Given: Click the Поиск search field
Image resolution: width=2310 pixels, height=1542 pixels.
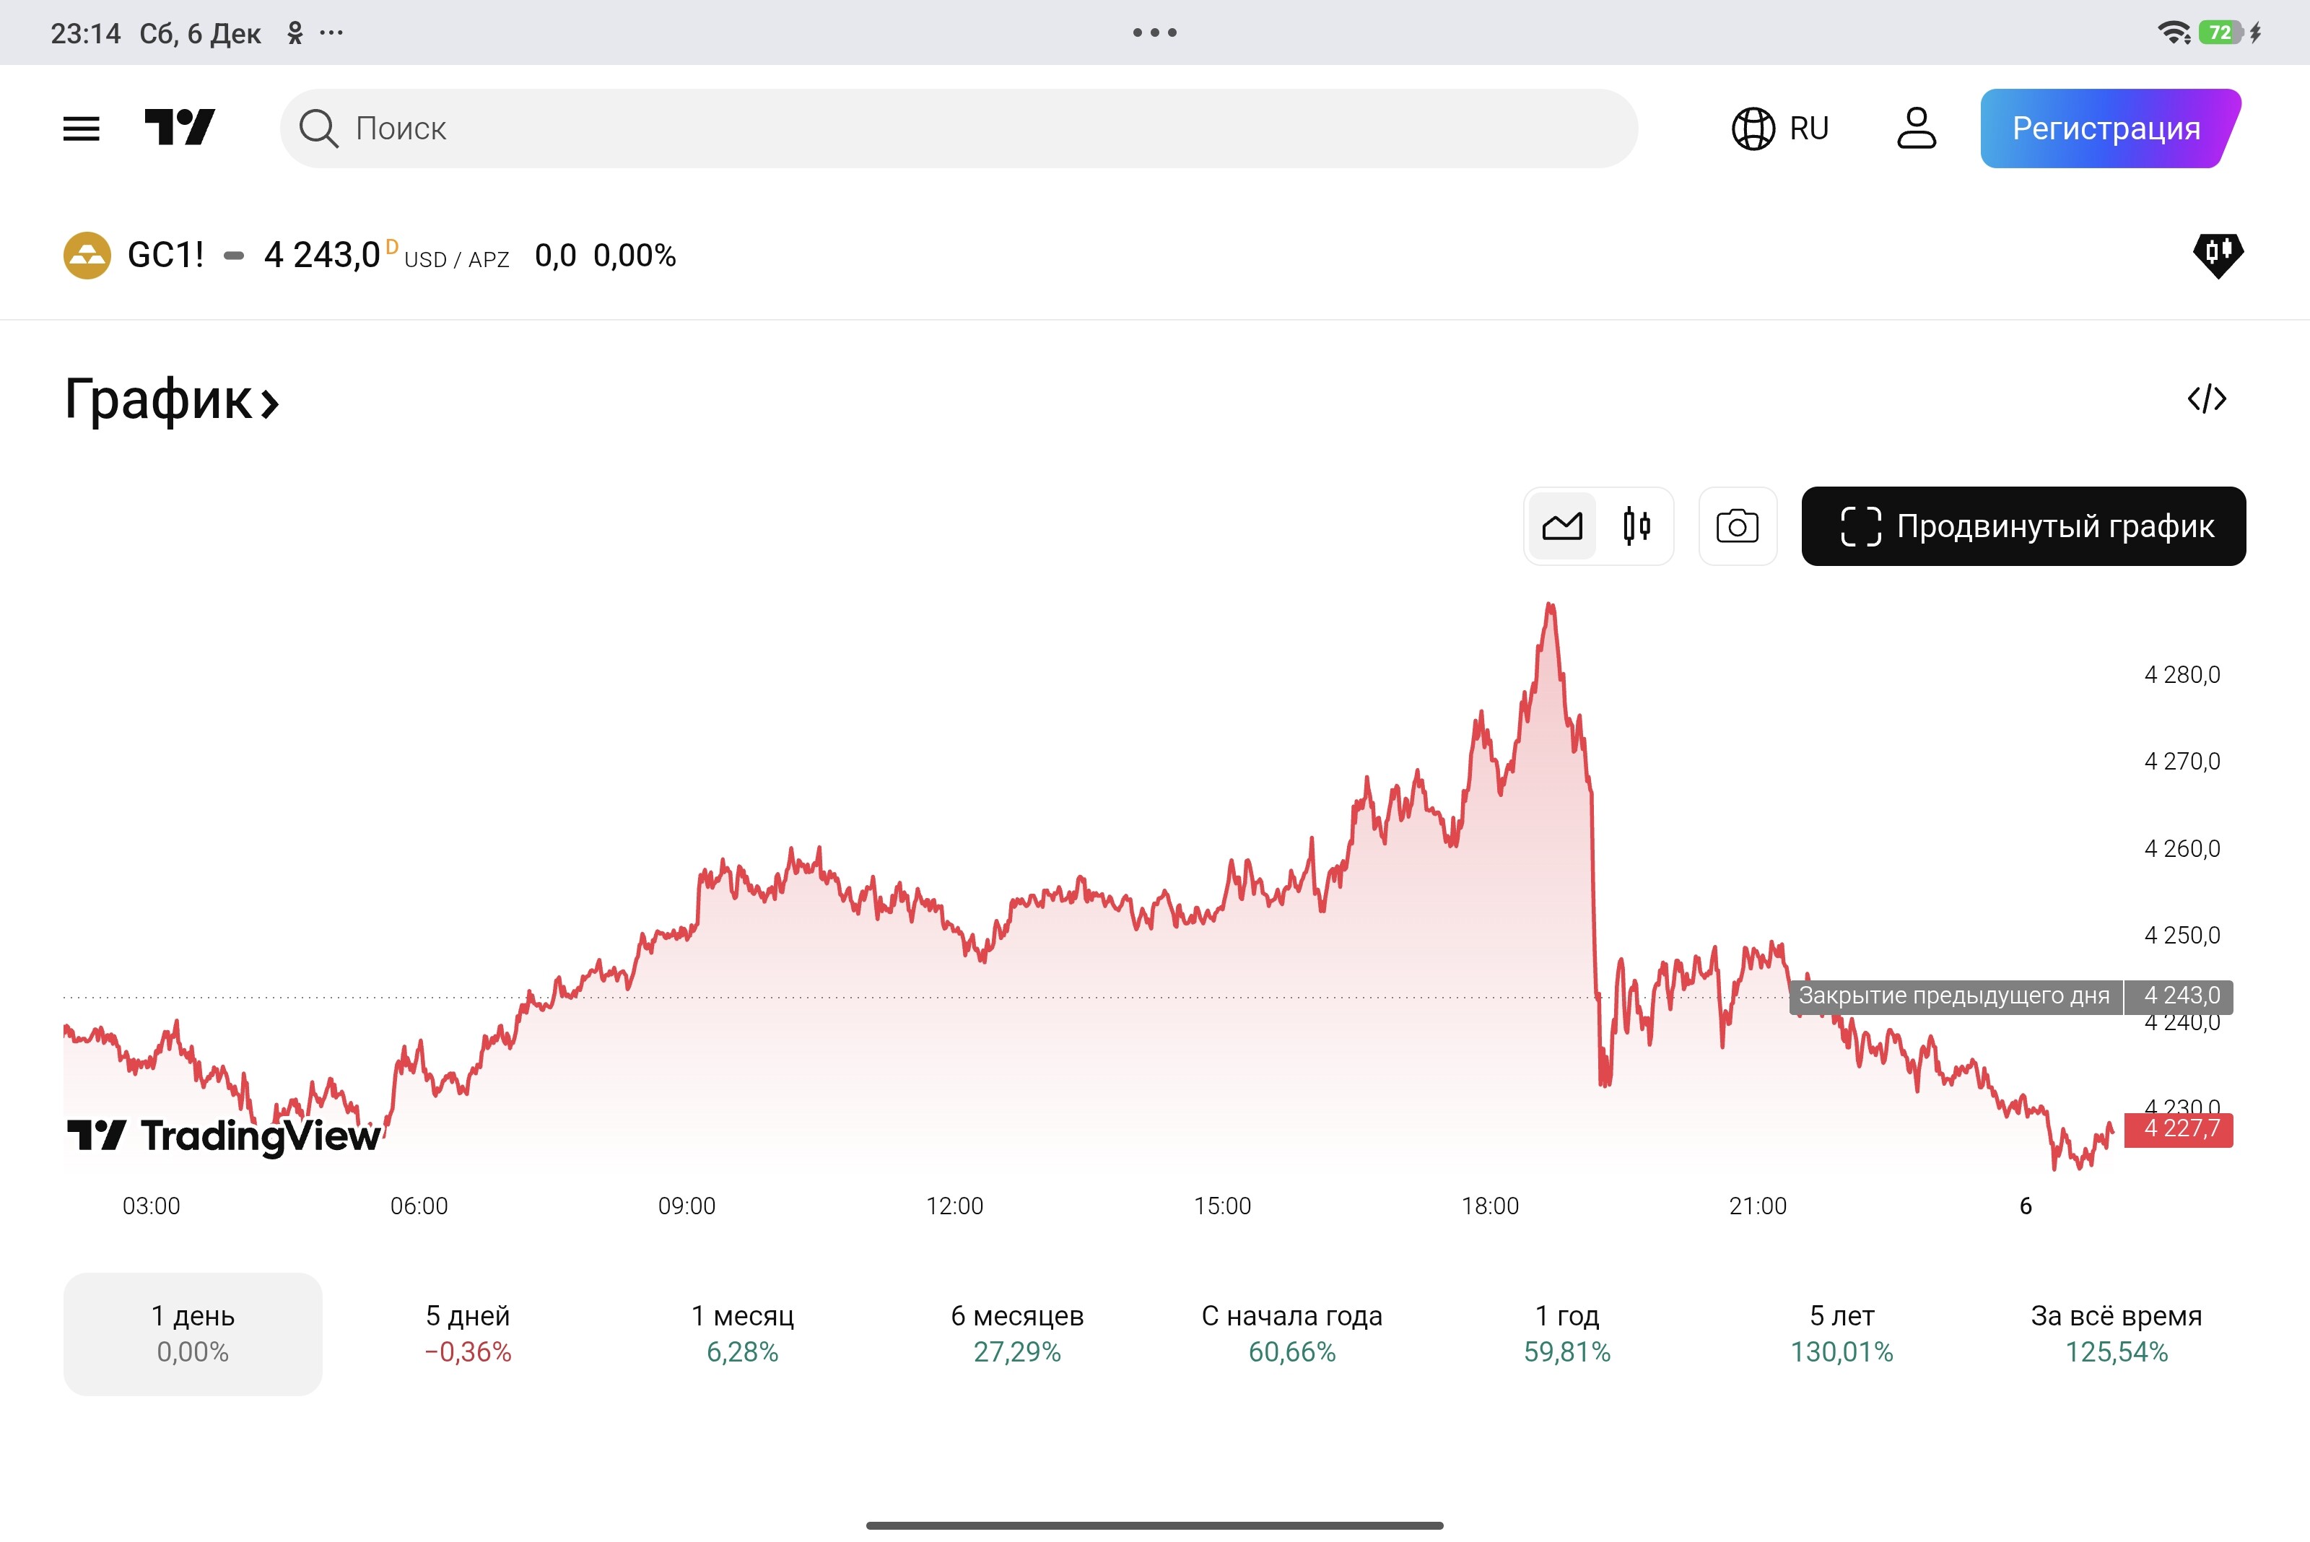Looking at the screenshot, I should point(959,128).
